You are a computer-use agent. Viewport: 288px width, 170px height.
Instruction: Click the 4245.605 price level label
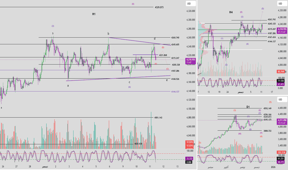point(175,45)
